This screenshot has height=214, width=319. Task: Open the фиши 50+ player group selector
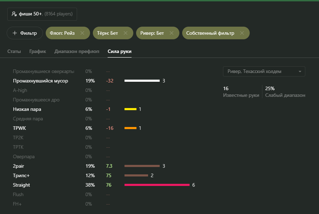click(x=42, y=14)
